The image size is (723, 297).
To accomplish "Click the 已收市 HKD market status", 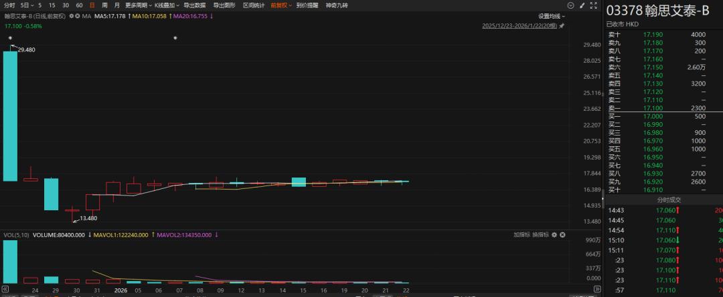I will (623, 24).
